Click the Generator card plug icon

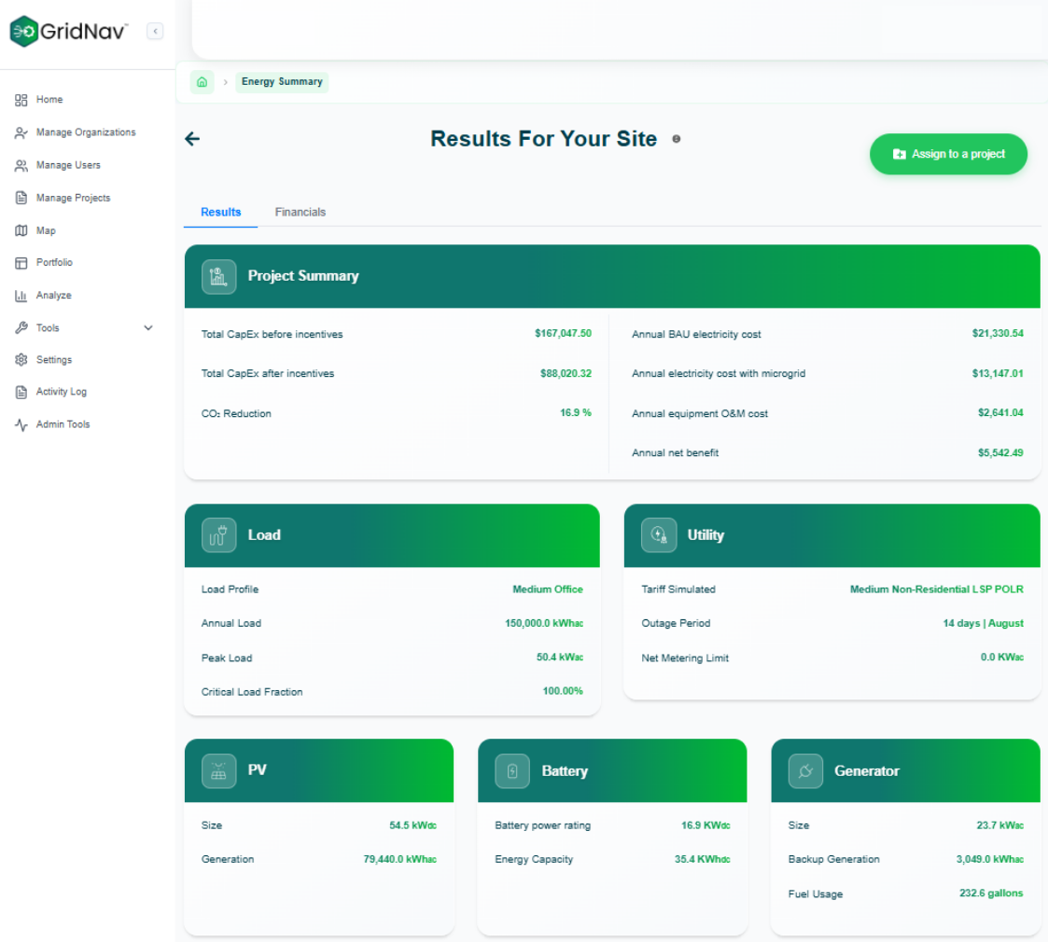click(x=805, y=771)
